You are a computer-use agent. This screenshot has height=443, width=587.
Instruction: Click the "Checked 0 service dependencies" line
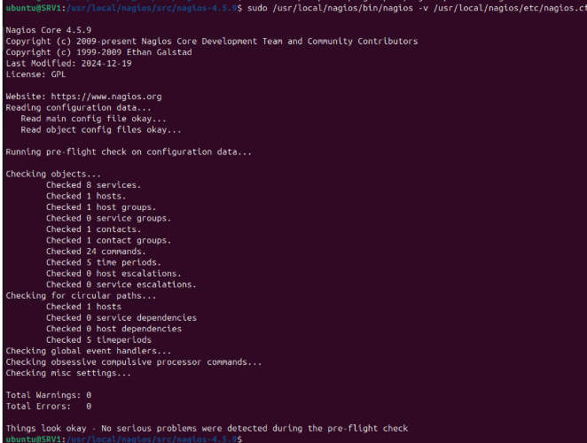pyautogui.click(x=121, y=318)
